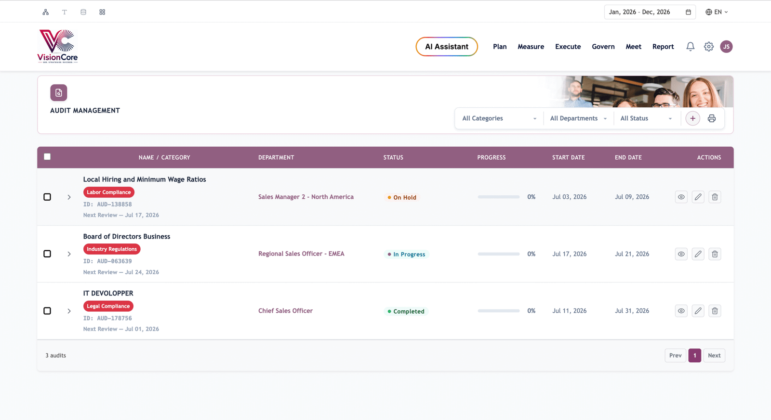Open the grid apps icon in top bar

pos(102,12)
